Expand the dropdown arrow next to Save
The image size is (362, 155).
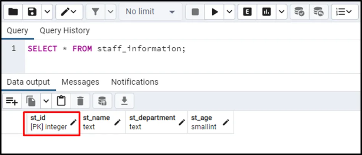[x=47, y=12]
